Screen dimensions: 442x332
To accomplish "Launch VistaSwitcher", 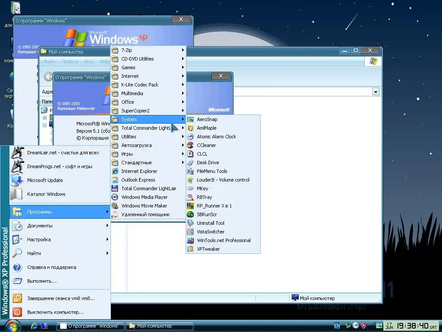I will (x=223, y=232).
